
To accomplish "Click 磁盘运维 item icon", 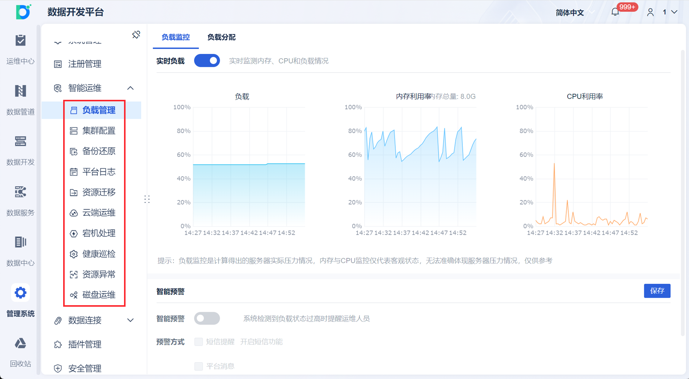I will coord(74,295).
